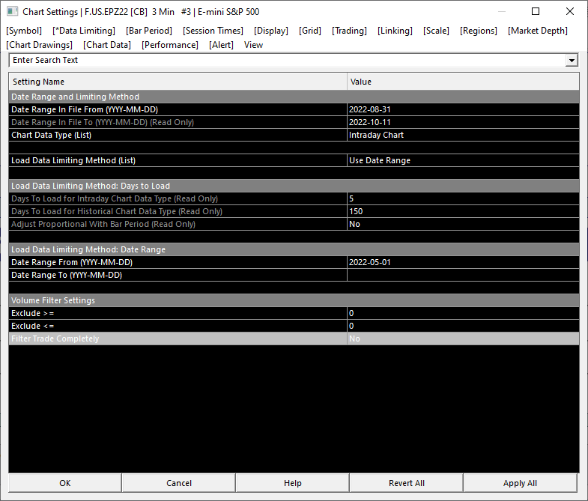Expand the search text dropdown arrow
The width and height of the screenshot is (588, 501).
[572, 60]
